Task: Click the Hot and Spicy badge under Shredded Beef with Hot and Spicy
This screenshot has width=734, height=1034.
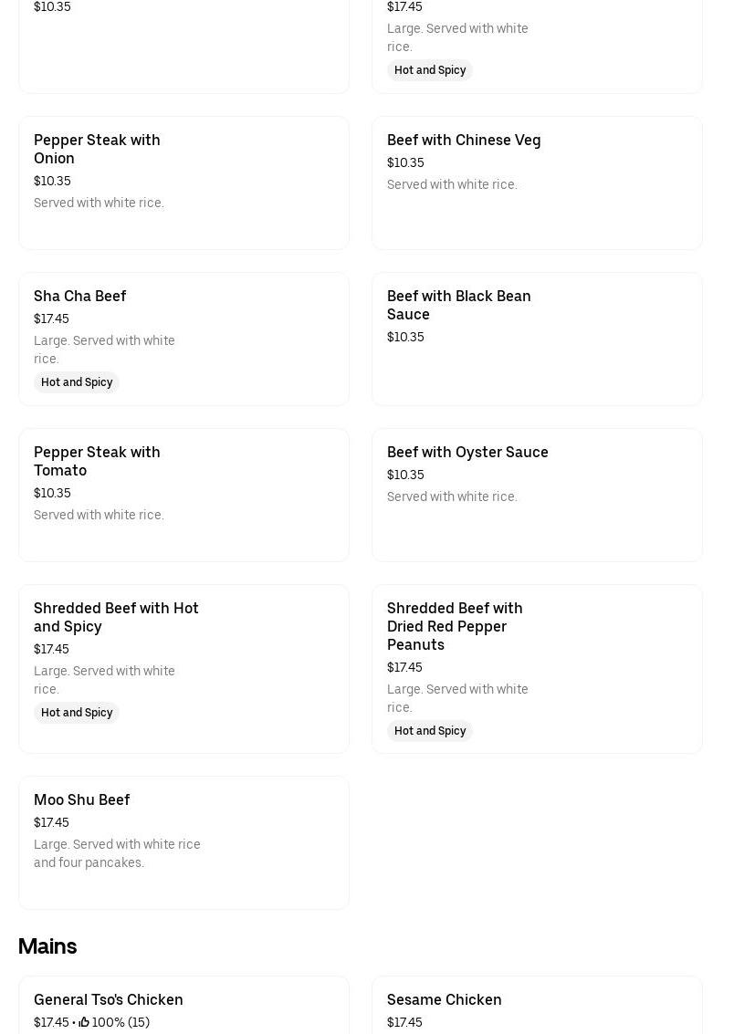Action: click(x=77, y=713)
